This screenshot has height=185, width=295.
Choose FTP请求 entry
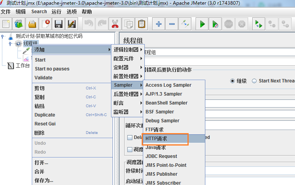pyautogui.click(x=174, y=130)
